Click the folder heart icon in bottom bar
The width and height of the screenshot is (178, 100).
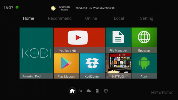click(80, 91)
